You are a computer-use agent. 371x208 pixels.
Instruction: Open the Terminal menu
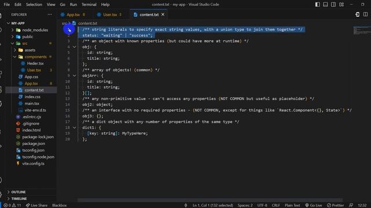click(x=89, y=5)
